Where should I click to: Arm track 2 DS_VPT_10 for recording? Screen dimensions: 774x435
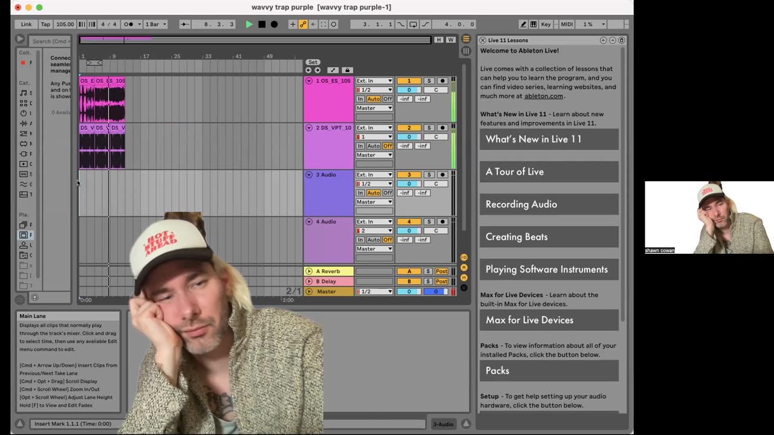442,128
